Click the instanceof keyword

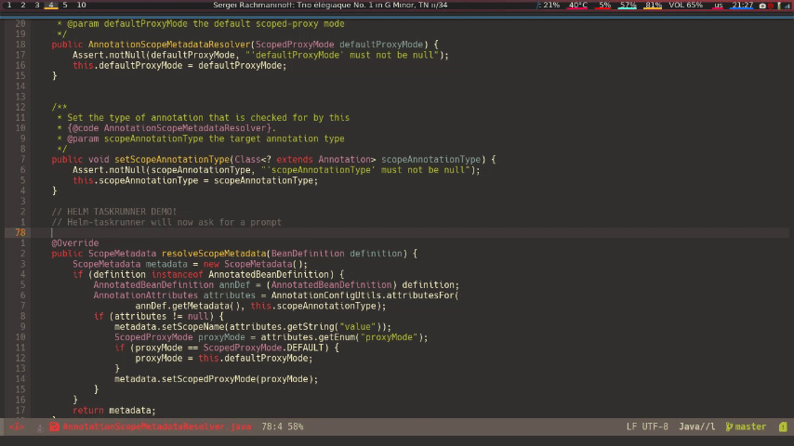(178, 274)
